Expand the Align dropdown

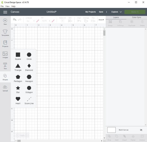pyautogui.click(x=79, y=21)
